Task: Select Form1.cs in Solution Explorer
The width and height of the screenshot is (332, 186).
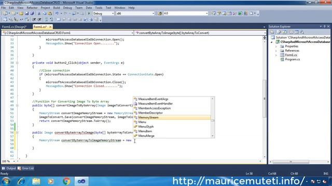Action: [x=291, y=55]
